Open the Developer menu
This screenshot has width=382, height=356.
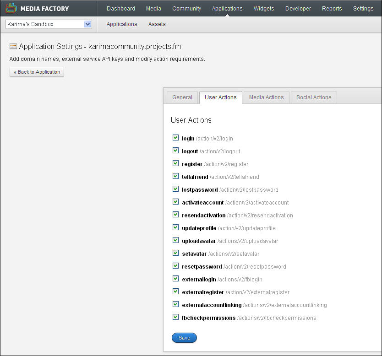coord(298,9)
